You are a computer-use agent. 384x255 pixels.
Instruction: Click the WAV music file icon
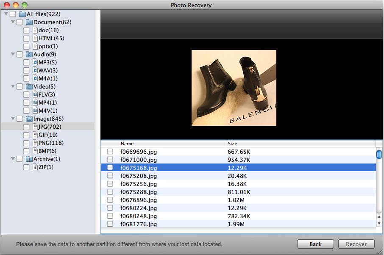(35, 70)
